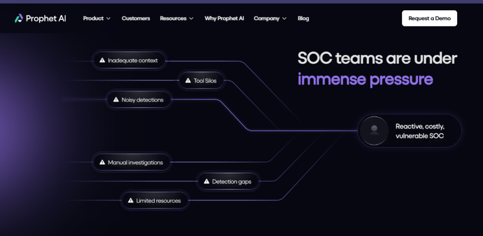Viewport: 483px width, 236px height.
Task: Select the Noisy detections label
Action: point(142,100)
